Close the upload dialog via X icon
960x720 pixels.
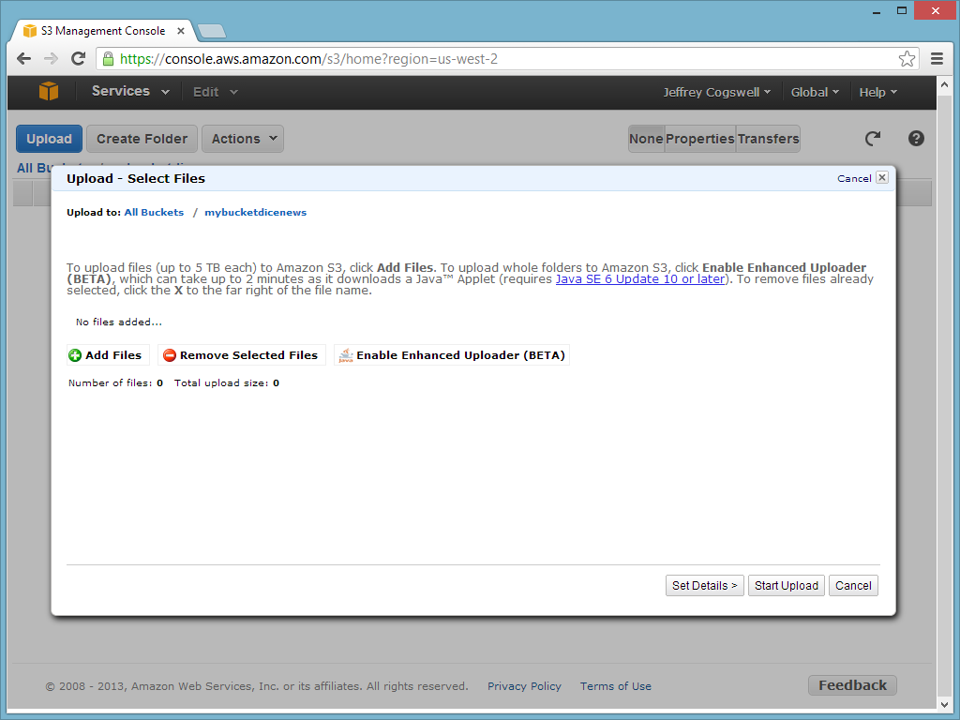(881, 177)
